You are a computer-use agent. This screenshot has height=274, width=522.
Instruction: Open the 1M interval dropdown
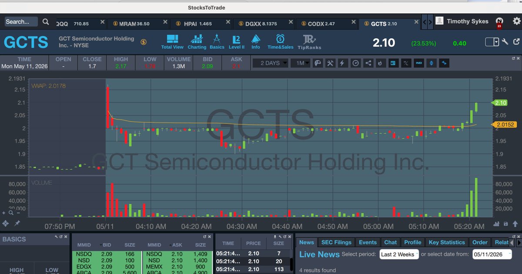pos(300,63)
